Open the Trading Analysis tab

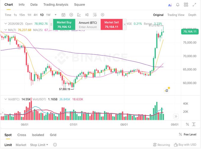tap(56, 4)
